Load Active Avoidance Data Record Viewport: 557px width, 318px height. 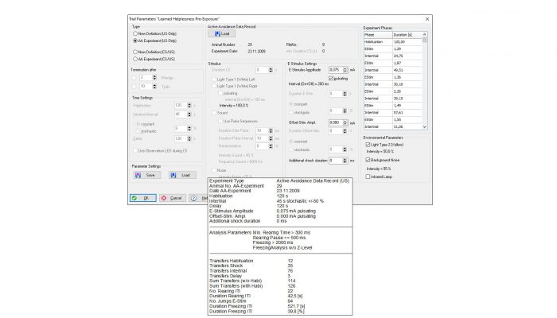click(x=224, y=34)
